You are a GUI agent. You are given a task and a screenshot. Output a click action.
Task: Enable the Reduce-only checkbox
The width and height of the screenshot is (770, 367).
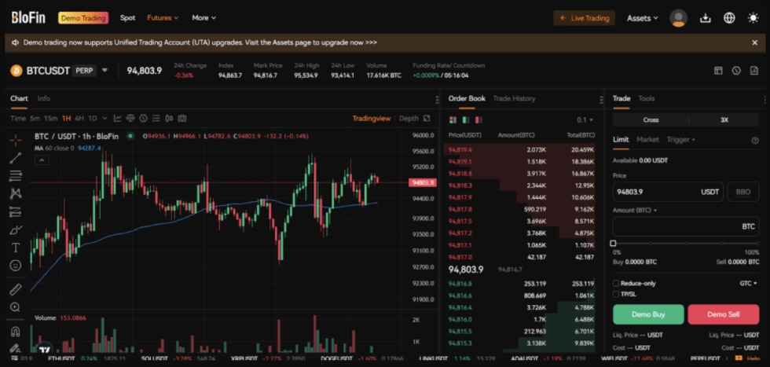[616, 284]
